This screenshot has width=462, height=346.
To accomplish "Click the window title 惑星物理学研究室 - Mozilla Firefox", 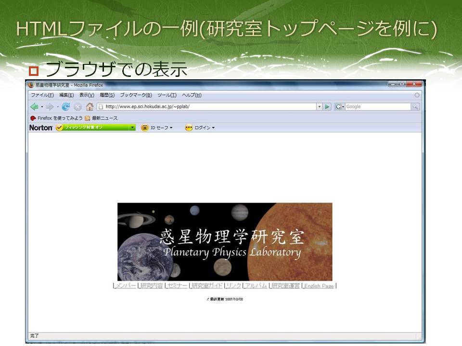I will pos(69,85).
